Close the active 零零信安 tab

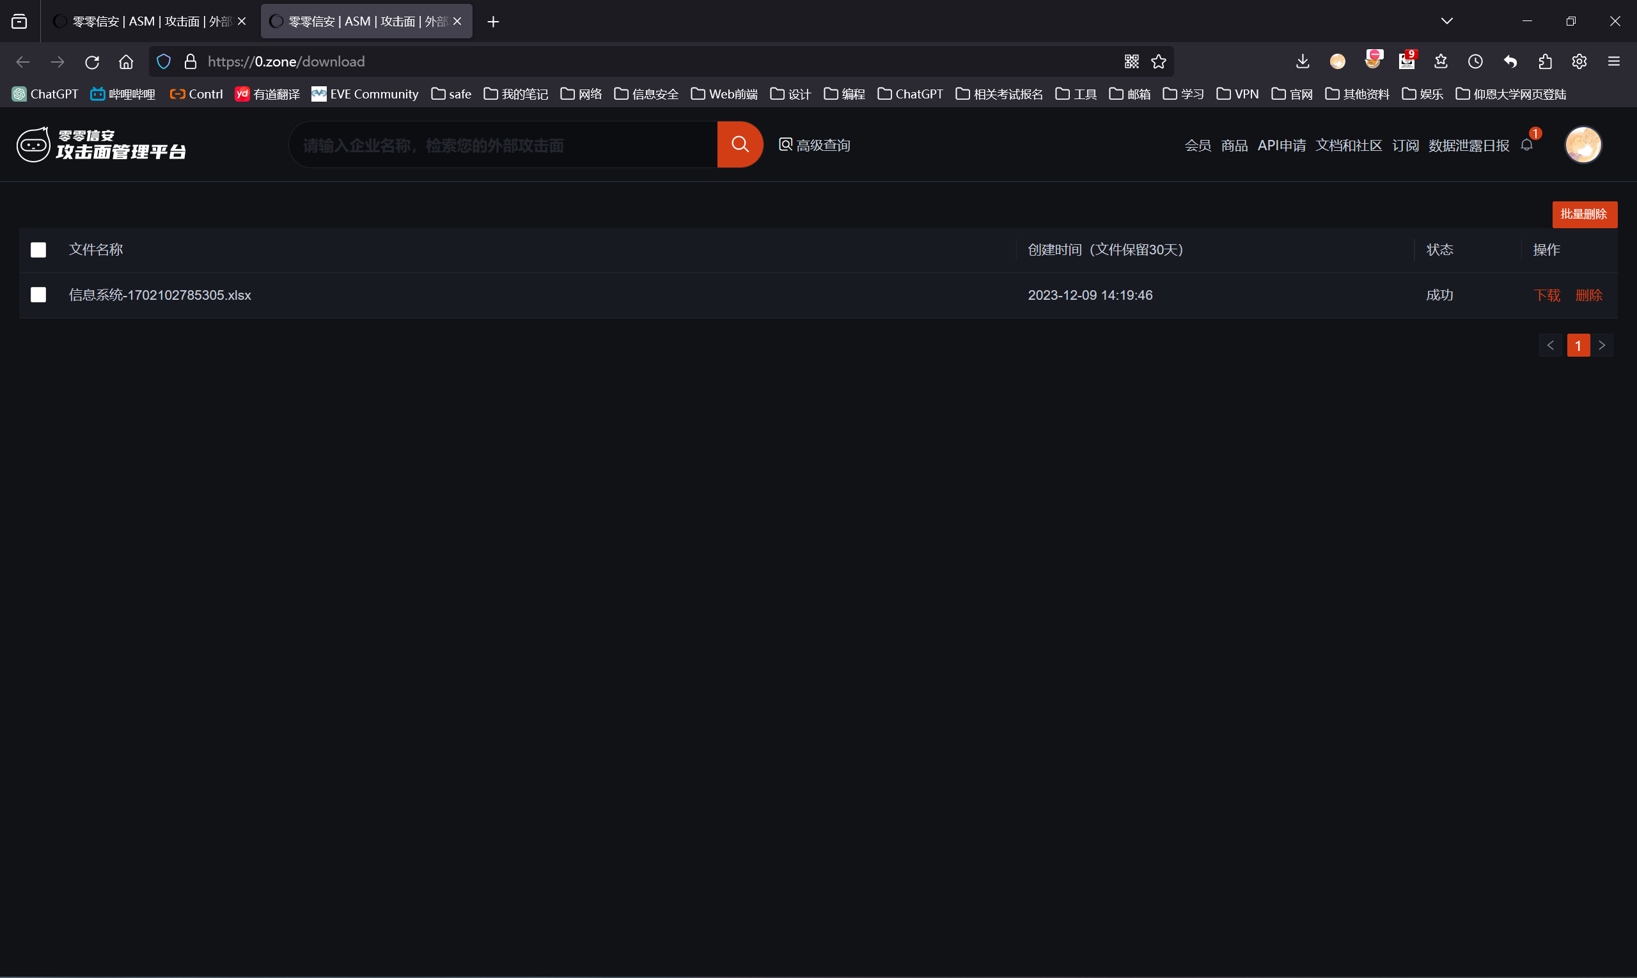tap(457, 22)
